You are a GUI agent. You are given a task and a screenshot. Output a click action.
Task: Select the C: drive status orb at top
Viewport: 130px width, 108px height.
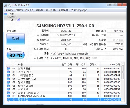tap(6, 14)
